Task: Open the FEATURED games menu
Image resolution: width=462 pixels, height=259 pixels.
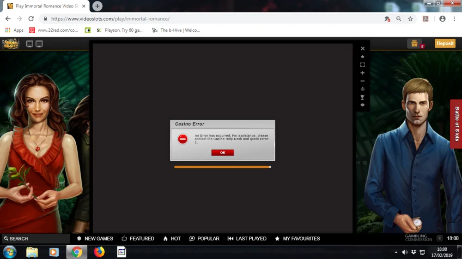Action: pos(138,238)
